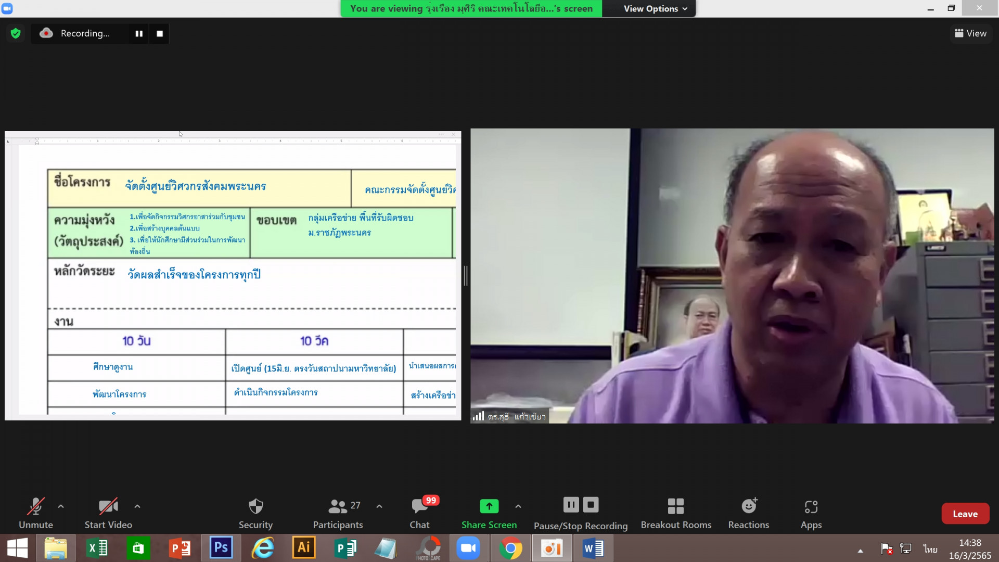
Task: Expand audio settings arrow beside Unmute
Action: 61,506
